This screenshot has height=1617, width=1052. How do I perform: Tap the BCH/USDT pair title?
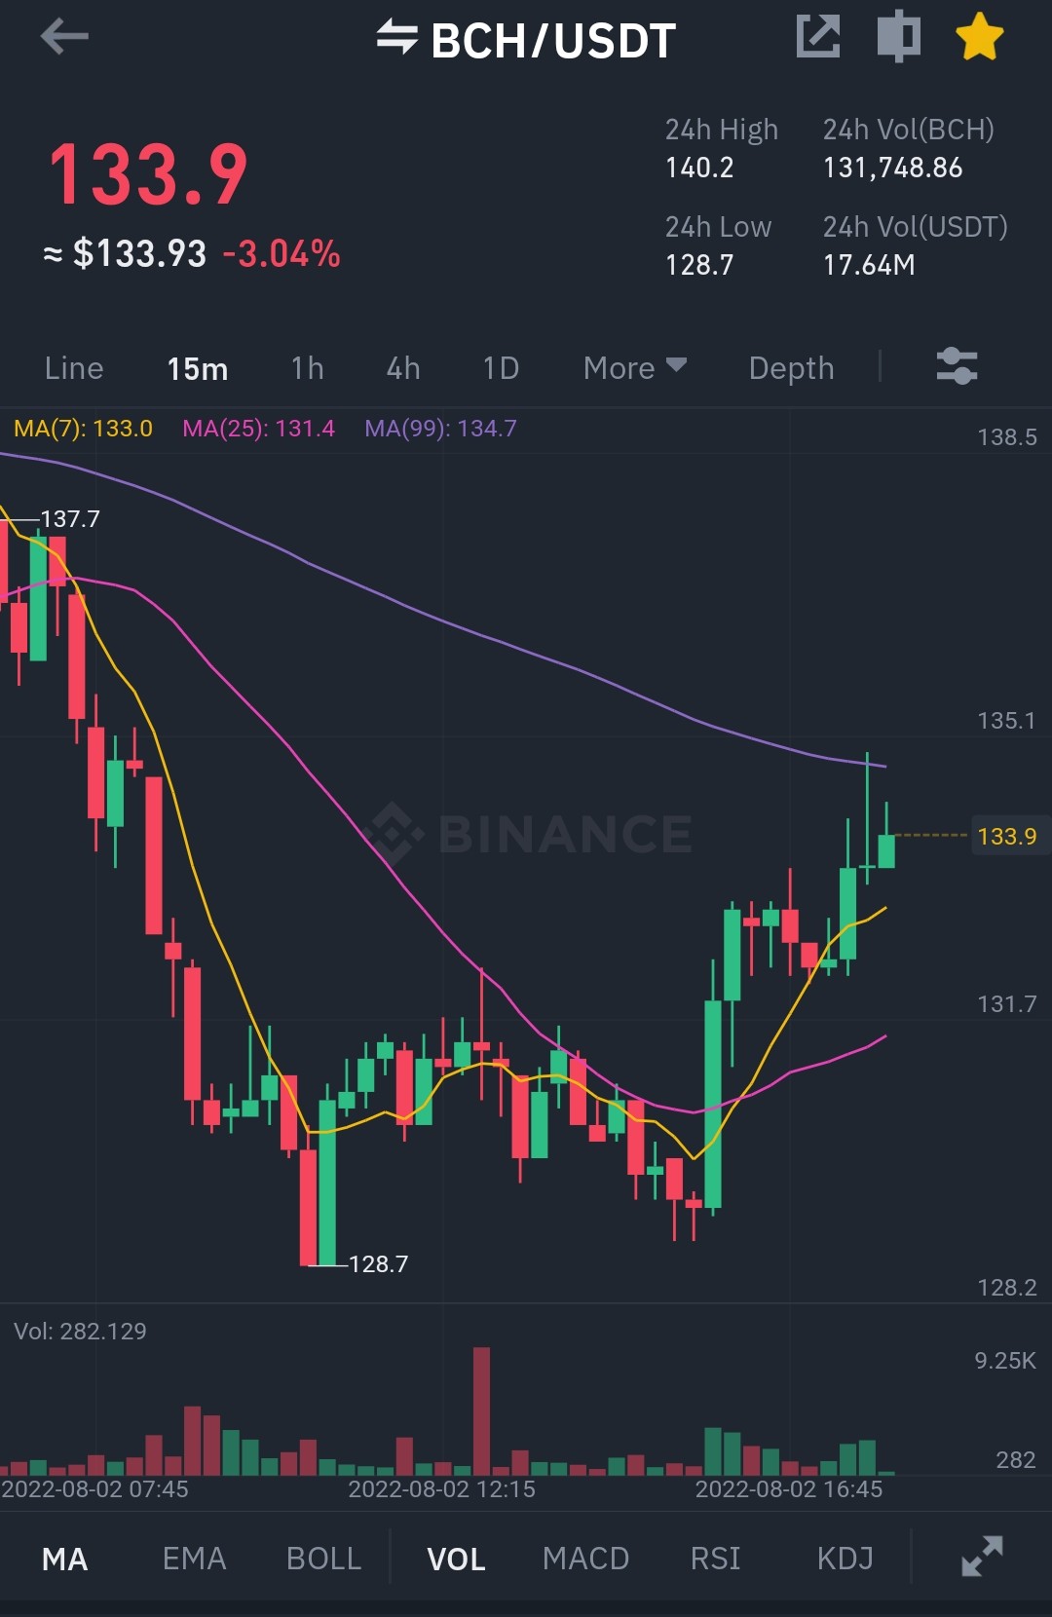coord(553,40)
